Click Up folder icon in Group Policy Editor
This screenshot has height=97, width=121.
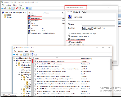click(x=21, y=54)
